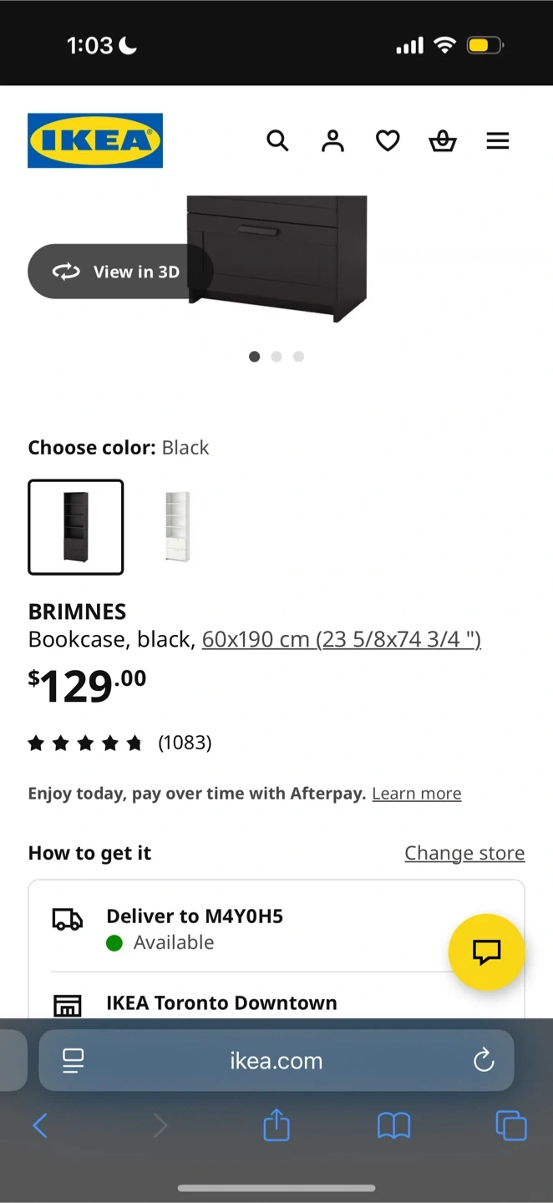The image size is (553, 1203).
Task: Show Safari open tabs overview
Action: (510, 1125)
